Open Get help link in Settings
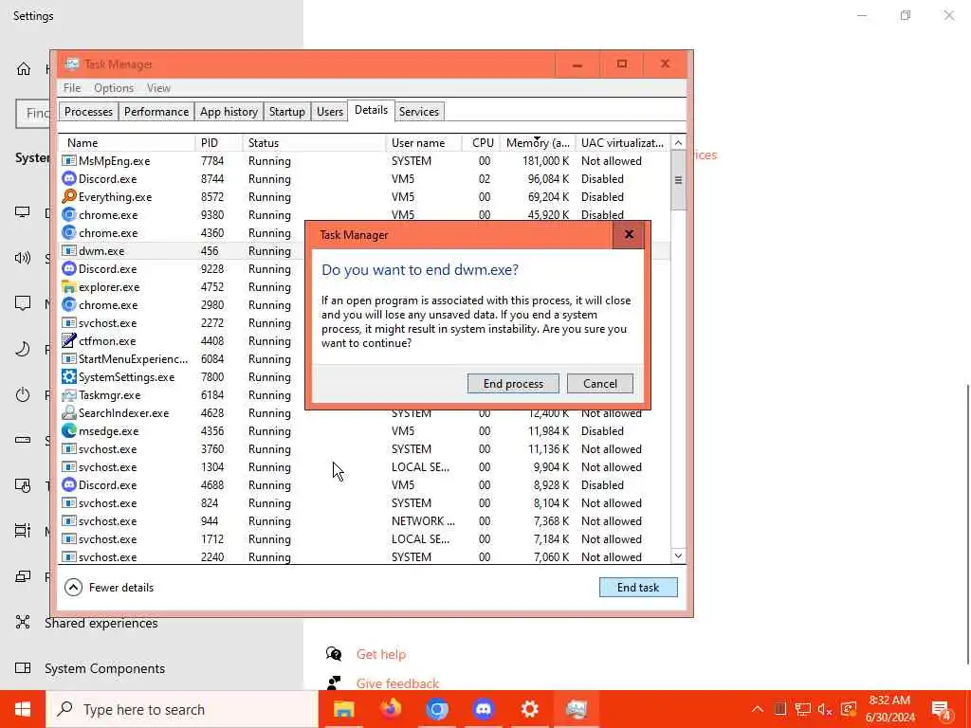 [x=381, y=654]
